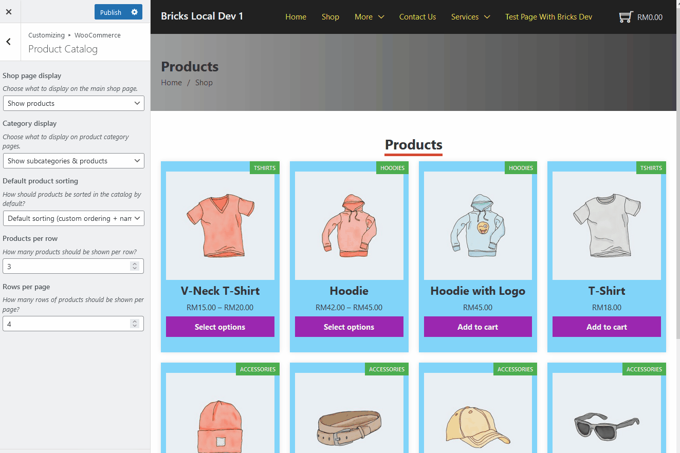
Task: Open the Default product sorting dropdown
Action: [x=73, y=218]
